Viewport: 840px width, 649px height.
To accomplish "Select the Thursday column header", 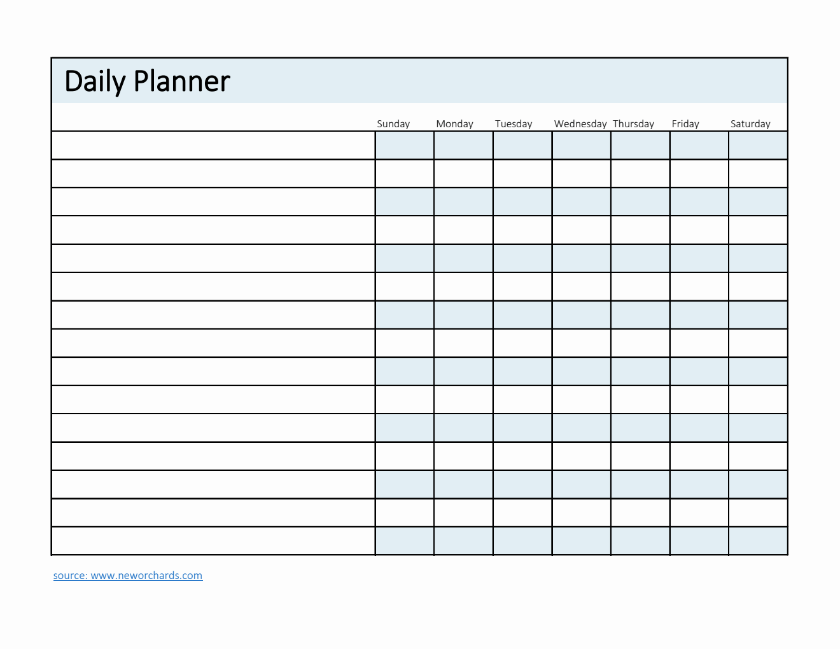I will pyautogui.click(x=633, y=123).
